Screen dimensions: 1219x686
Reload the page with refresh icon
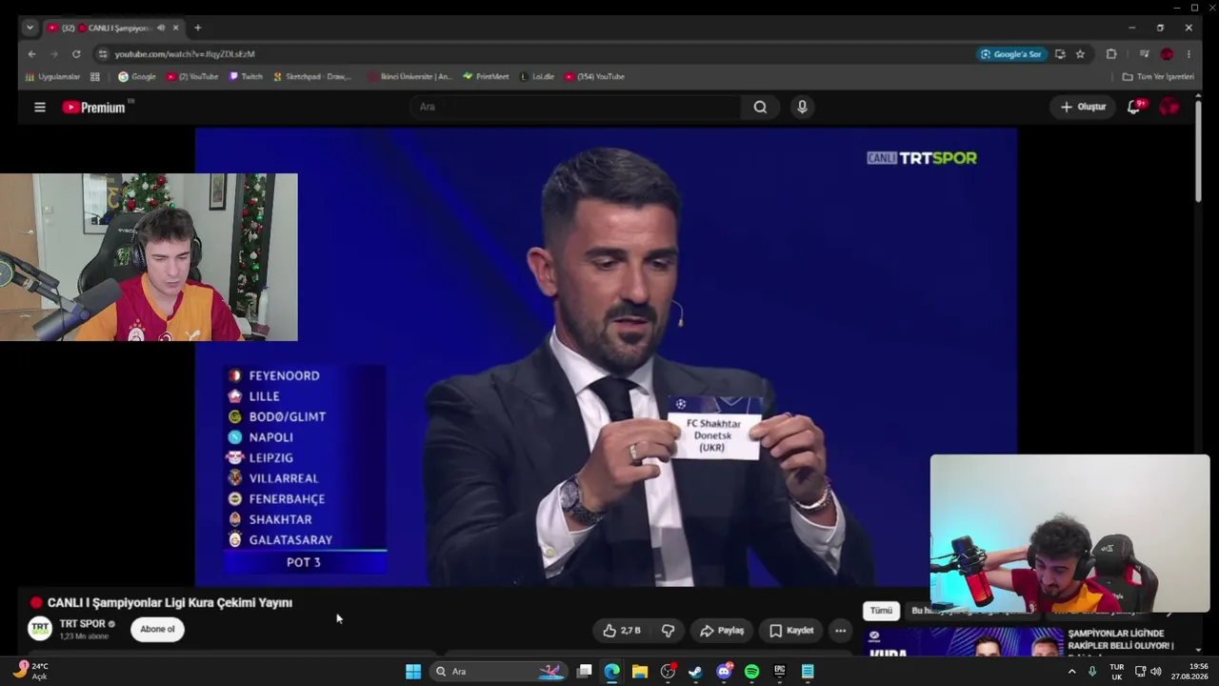76,54
